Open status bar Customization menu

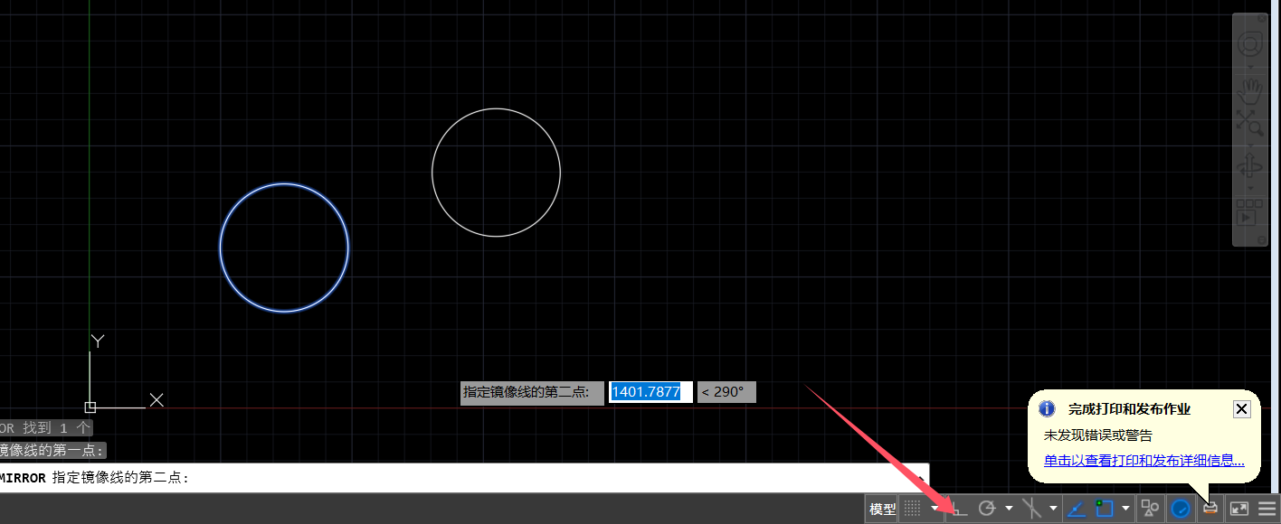pos(1267,509)
